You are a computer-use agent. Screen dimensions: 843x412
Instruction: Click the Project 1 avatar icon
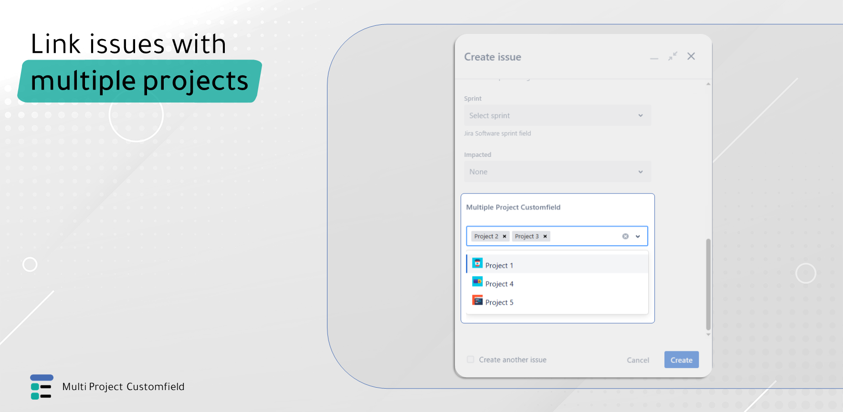click(x=477, y=263)
